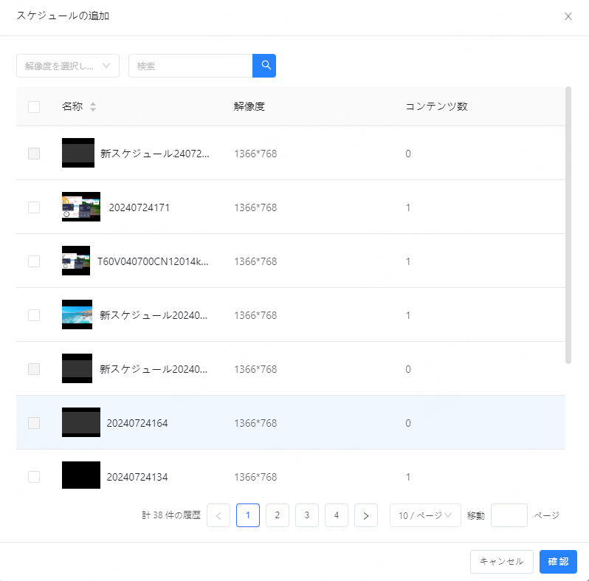Click the T60V040700CN12014k schedule thumbnail
Image resolution: width=589 pixels, height=581 pixels.
76,261
